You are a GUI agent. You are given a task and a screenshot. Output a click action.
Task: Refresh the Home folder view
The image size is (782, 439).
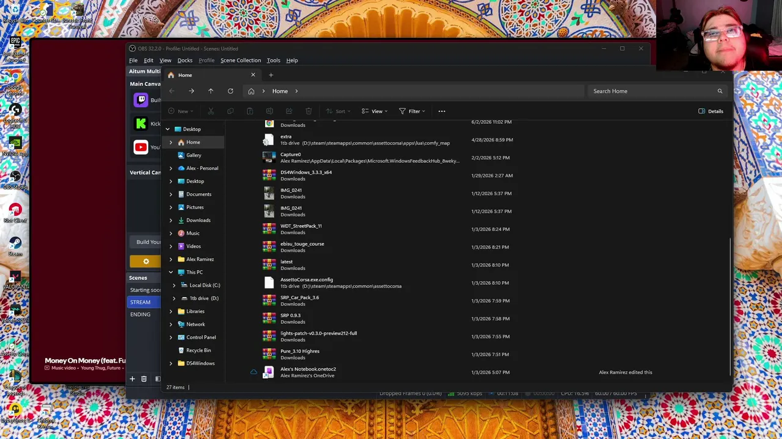(230, 91)
